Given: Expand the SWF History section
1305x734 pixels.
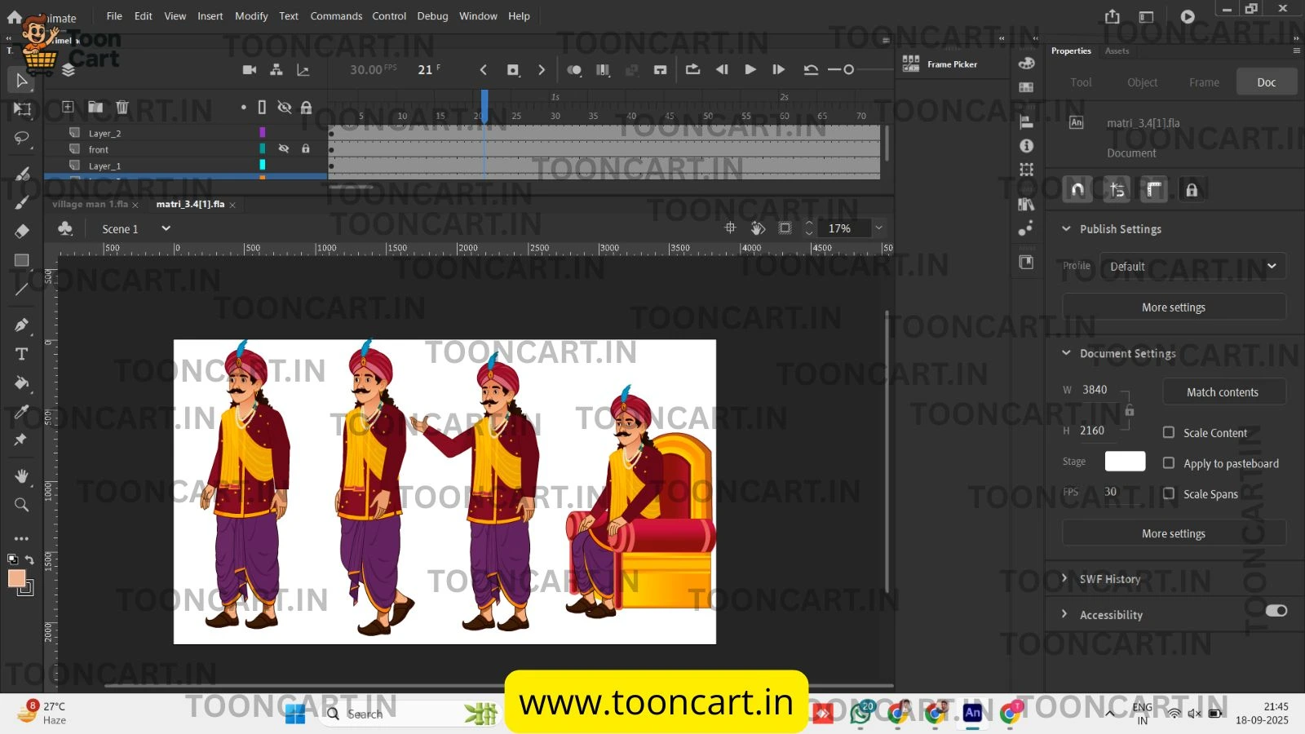Looking at the screenshot, I should 1109,579.
